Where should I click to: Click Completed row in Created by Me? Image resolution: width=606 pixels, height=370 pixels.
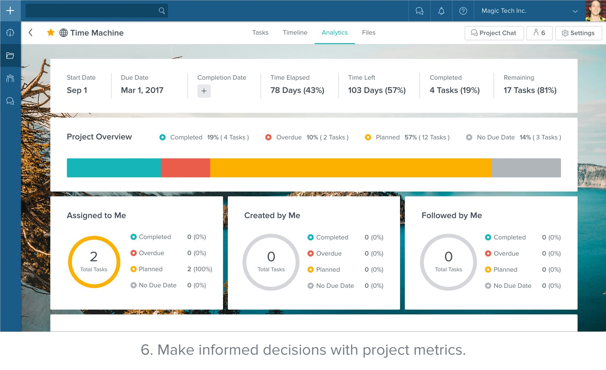click(345, 237)
